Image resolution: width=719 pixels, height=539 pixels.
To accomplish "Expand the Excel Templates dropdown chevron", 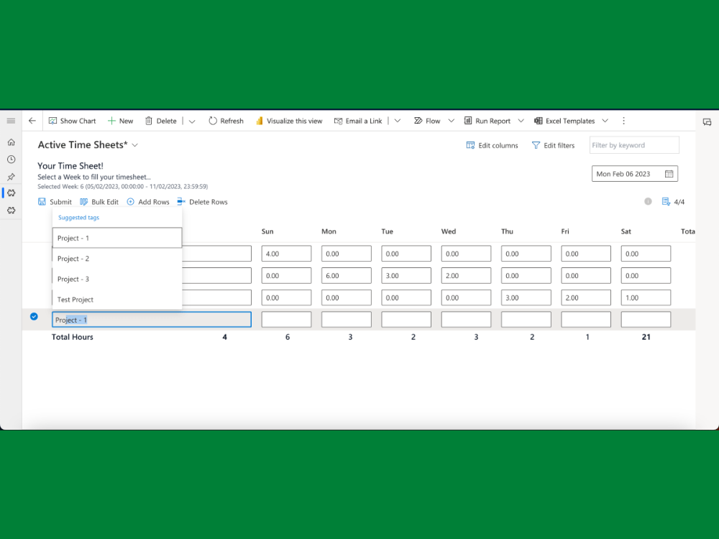I will pyautogui.click(x=605, y=121).
